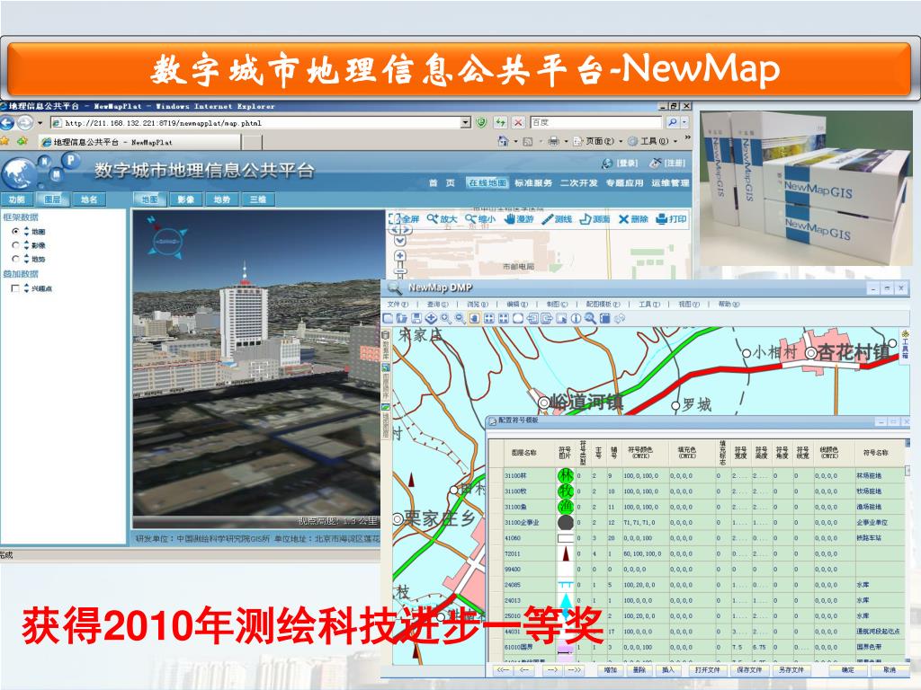Image resolution: width=921 pixels, height=690 pixels.
Task: Click the IE home icon
Action: [x=503, y=141]
